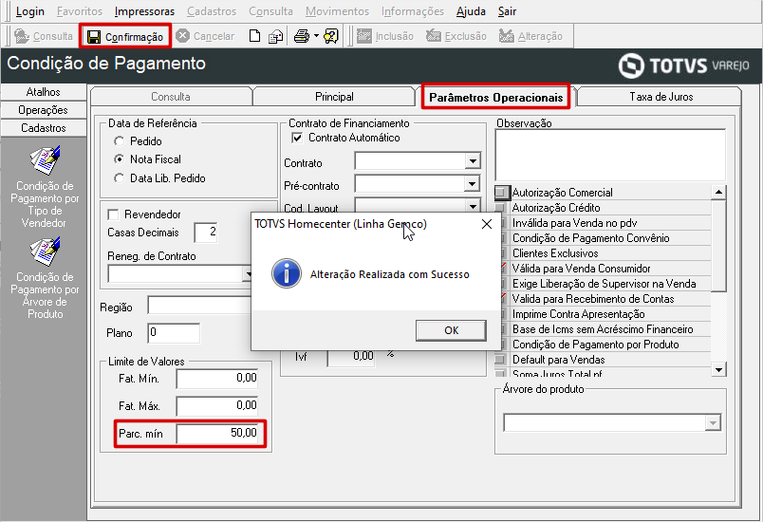
Task: Close the TOTVS Homecenter dialog
Action: click(x=487, y=224)
